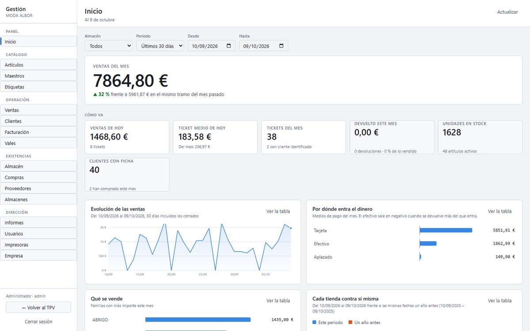Click the Al 9 de octubre subtitle
This screenshot has height=331, width=530.
(x=100, y=20)
